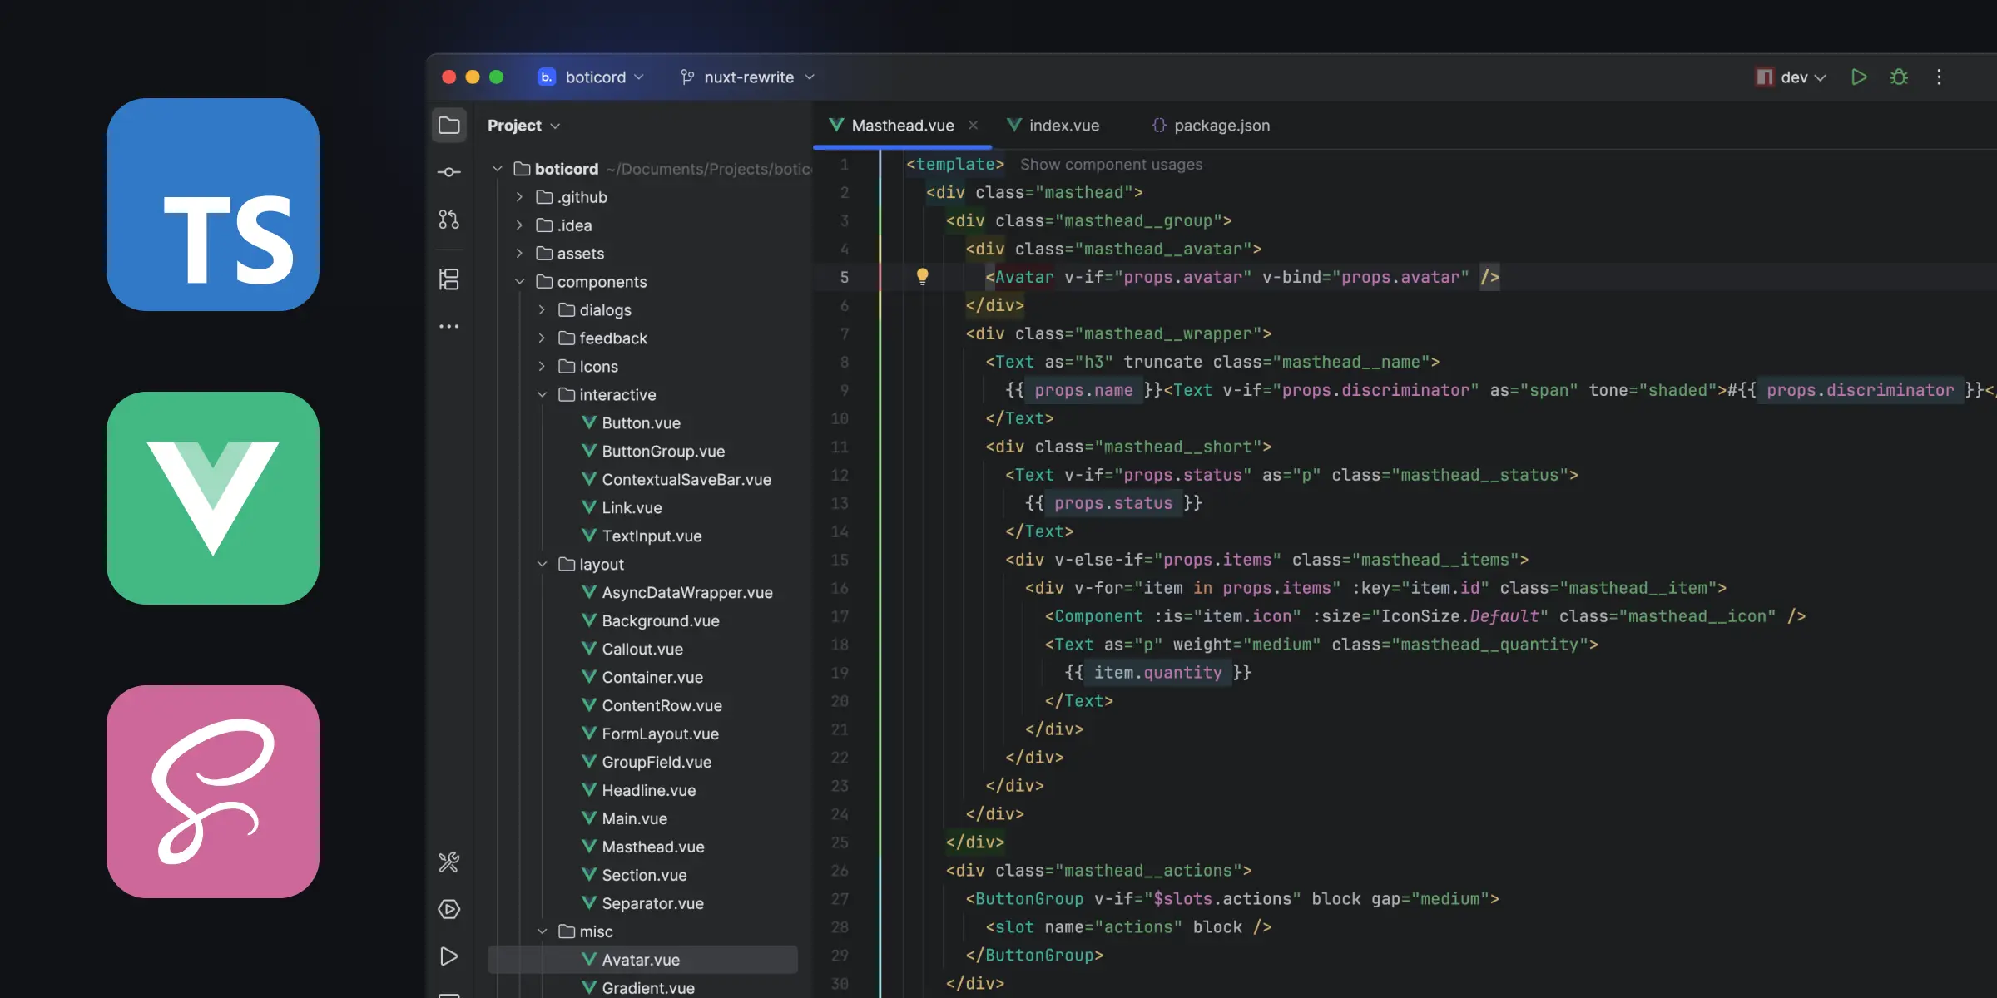
Task: Run the dev configuration with play icon
Action: (x=1859, y=77)
